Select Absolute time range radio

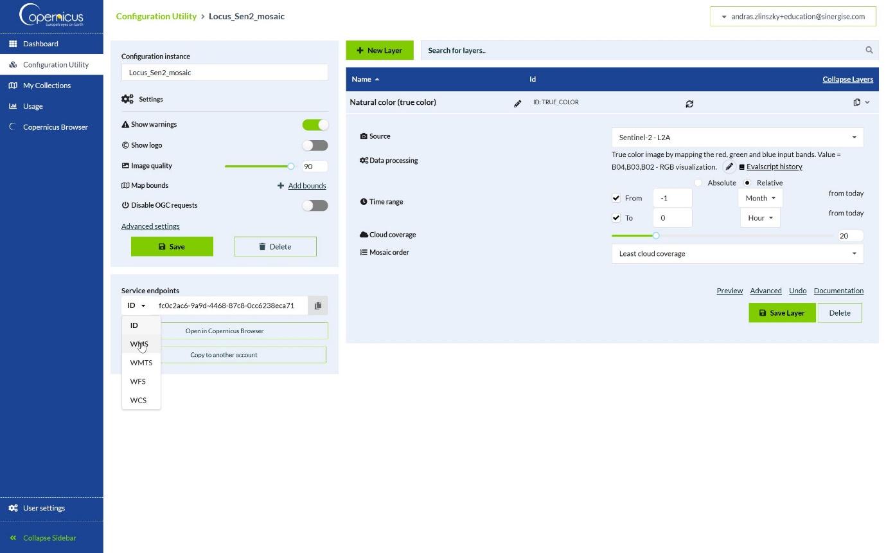(698, 183)
